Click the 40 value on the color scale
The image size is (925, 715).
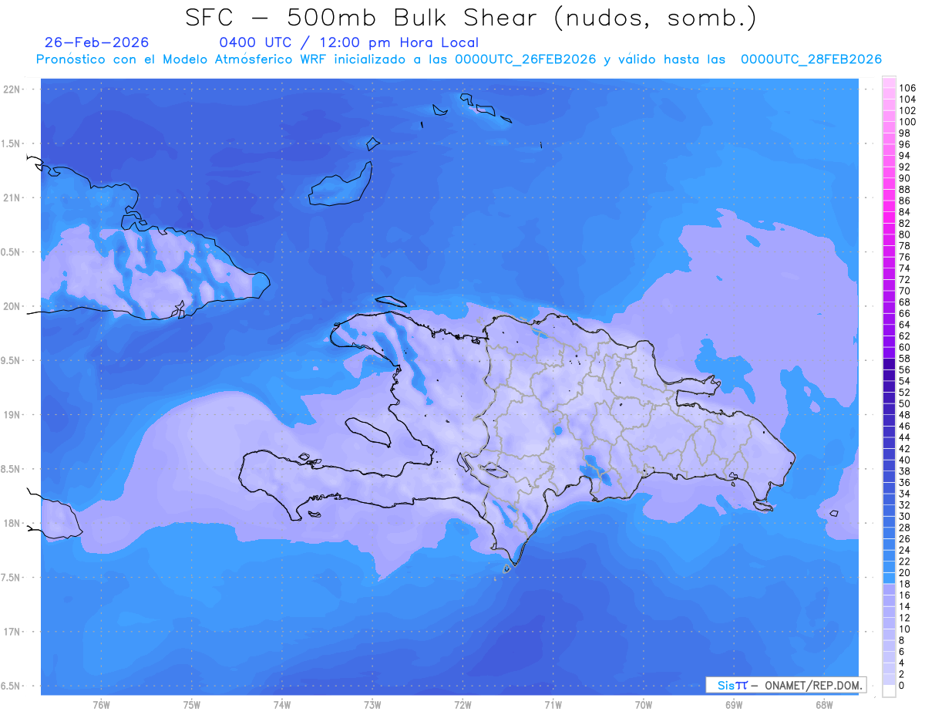[905, 460]
